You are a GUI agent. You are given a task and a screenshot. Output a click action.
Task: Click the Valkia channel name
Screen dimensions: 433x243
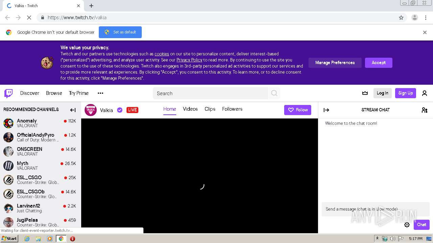click(107, 110)
